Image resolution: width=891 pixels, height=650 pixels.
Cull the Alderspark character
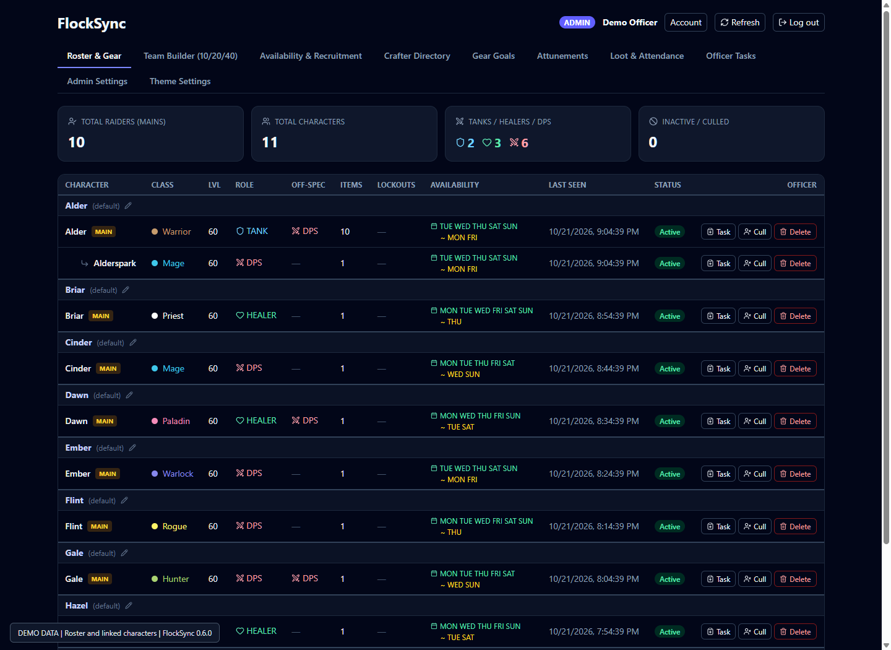[755, 263]
